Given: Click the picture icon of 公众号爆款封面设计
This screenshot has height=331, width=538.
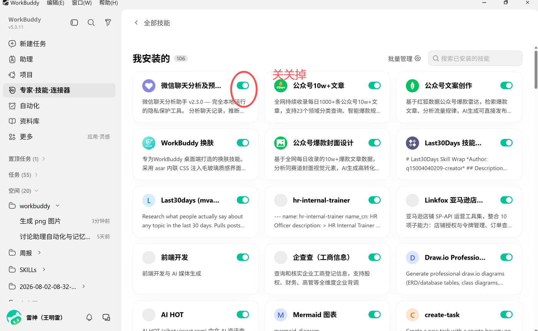Looking at the screenshot, I should 281,143.
